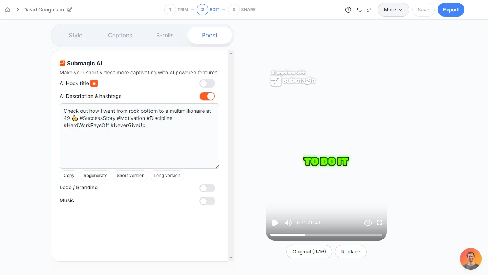
Task: Open help question mark icon
Action: (x=348, y=10)
